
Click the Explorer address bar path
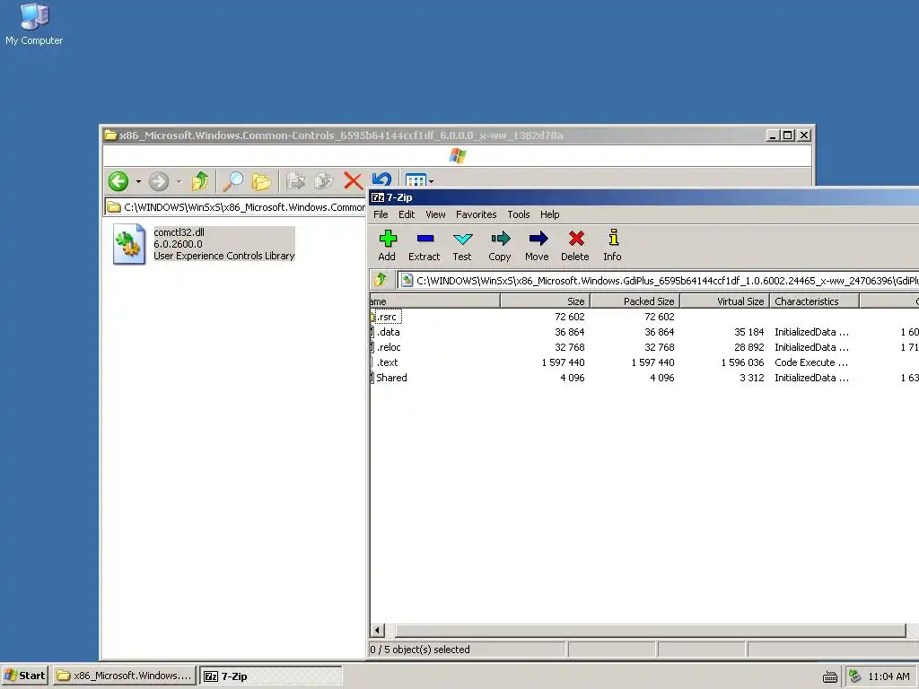(x=236, y=207)
